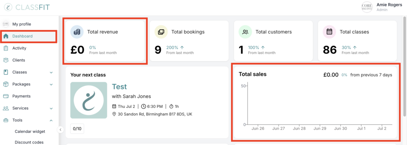Click the location pin icon by address
The width and height of the screenshot is (407, 145).
pos(114,114)
